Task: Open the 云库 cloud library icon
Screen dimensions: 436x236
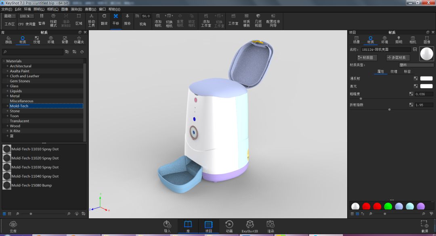Action: (13, 226)
